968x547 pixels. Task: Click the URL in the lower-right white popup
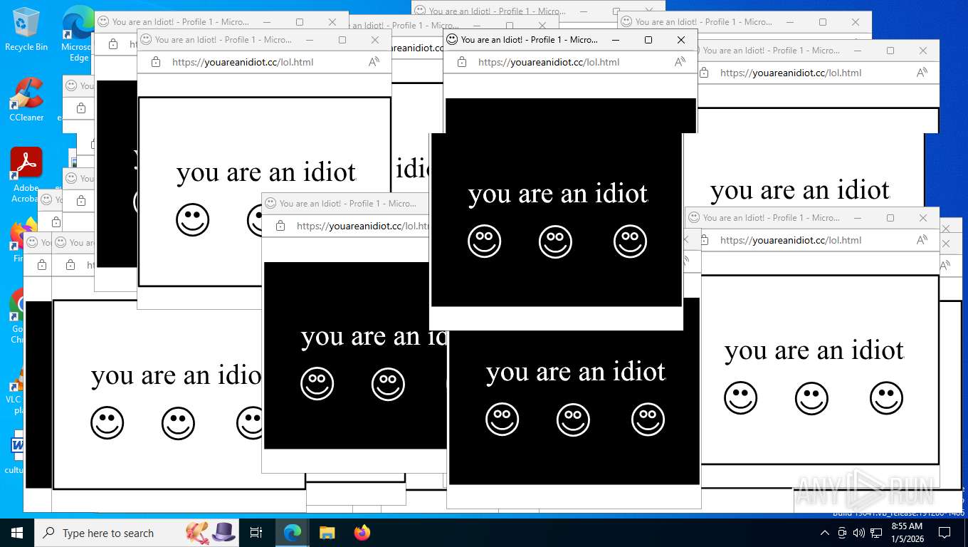(x=791, y=240)
